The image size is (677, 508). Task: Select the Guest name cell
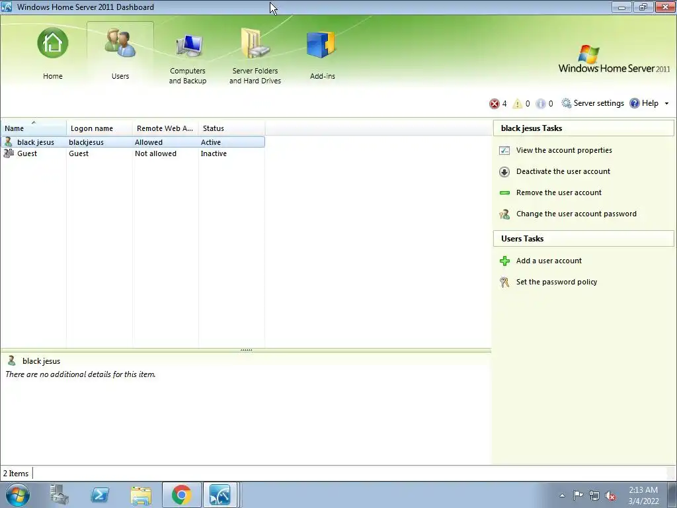pos(27,153)
